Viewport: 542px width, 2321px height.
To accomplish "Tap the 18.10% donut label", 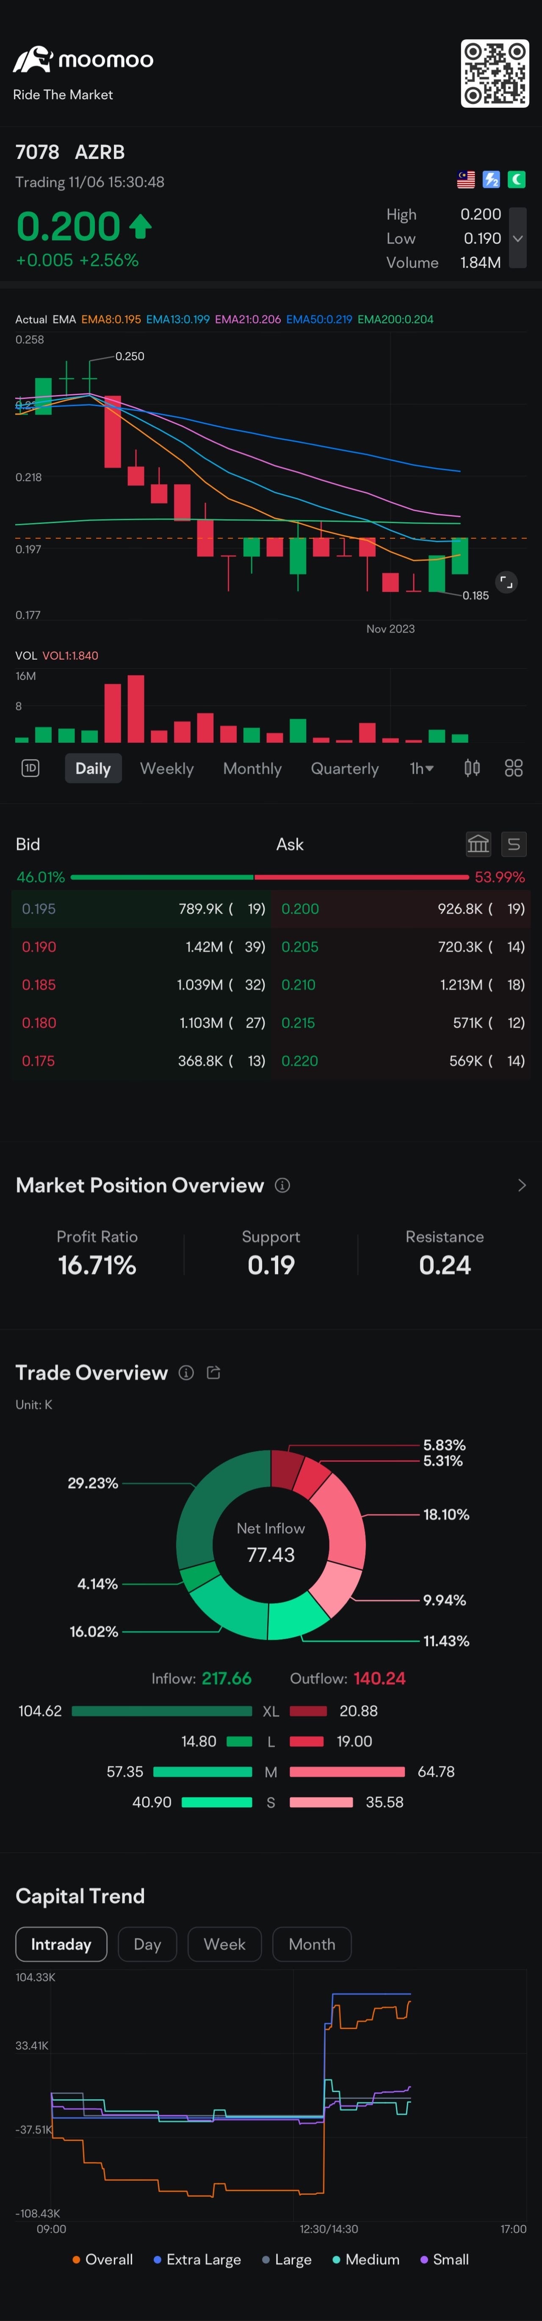I will pos(447,1515).
